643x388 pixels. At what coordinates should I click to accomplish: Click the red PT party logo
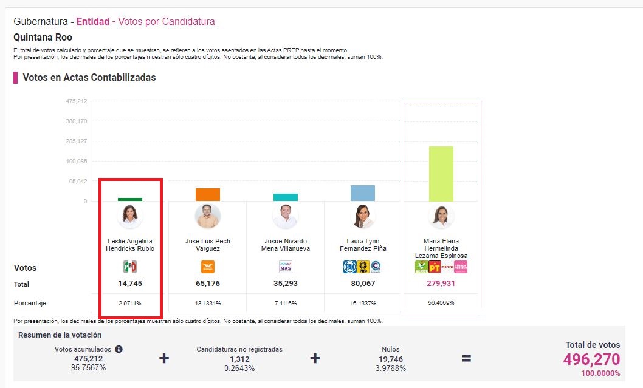tap(435, 267)
